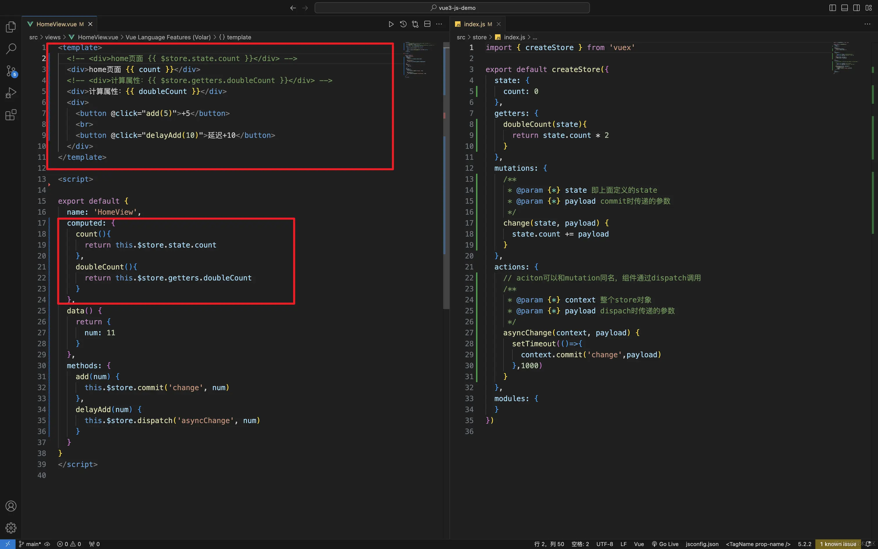
Task: Open the Search view in activity bar
Action: [11, 49]
